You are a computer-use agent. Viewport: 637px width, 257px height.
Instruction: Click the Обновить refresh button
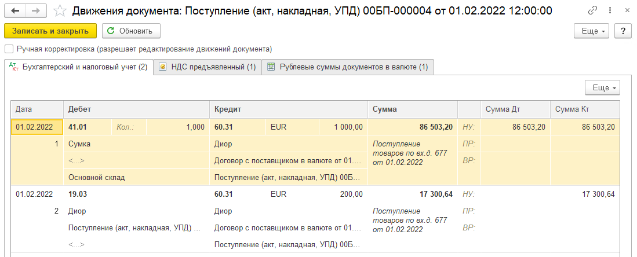(131, 31)
